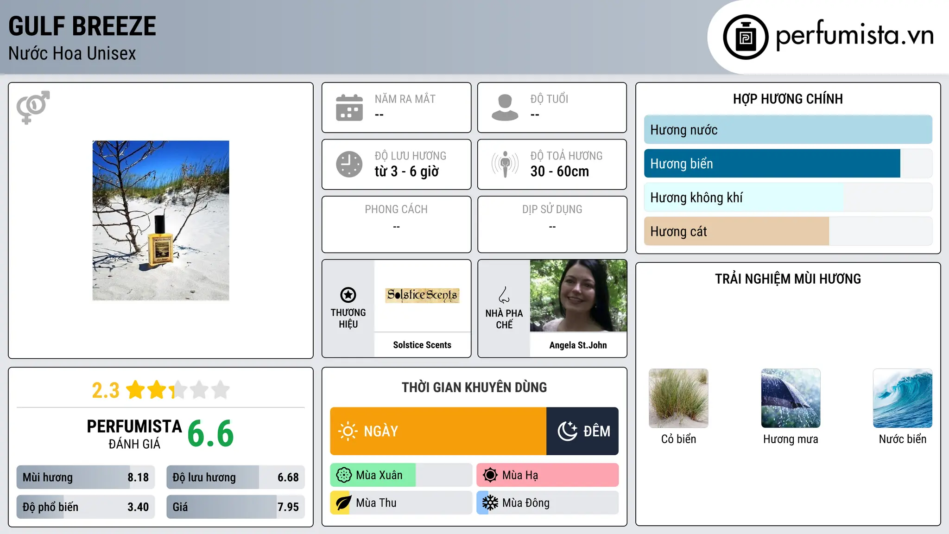949x534 pixels.
Task: Click the calendar icon beside Năm ra mắt
Action: (x=349, y=108)
